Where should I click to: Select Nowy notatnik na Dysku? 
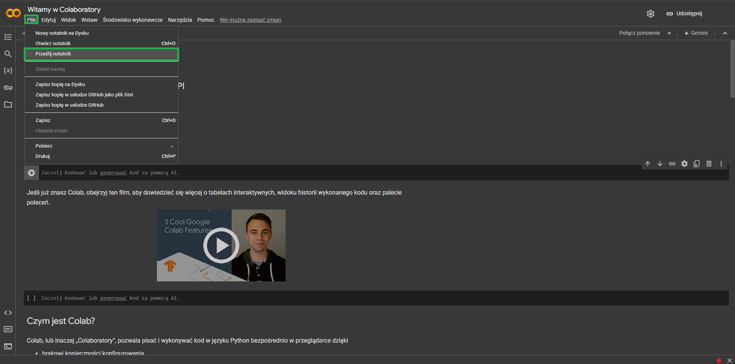click(x=101, y=33)
